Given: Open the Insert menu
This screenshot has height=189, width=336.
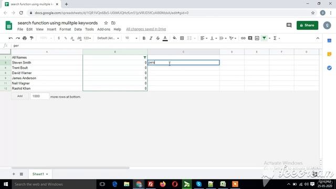Looking at the screenshot, I should point(51,29).
